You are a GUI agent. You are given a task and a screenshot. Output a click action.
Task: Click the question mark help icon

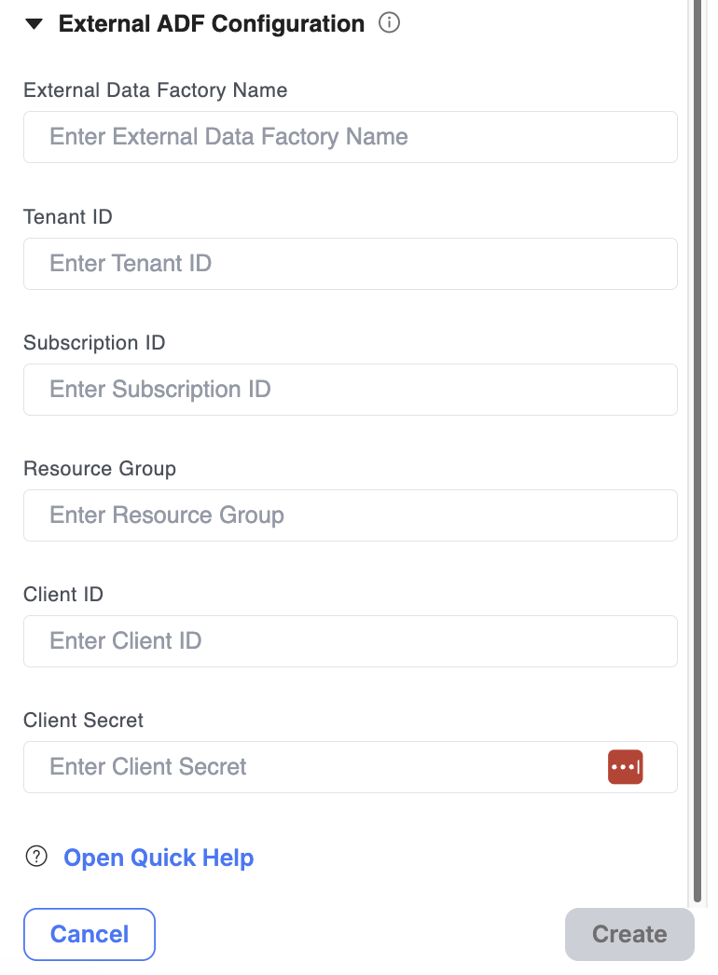(x=36, y=857)
